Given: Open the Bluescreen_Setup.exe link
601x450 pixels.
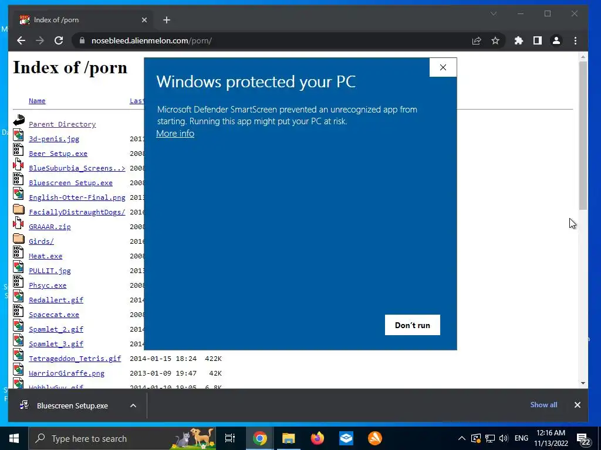Looking at the screenshot, I should pos(71,183).
